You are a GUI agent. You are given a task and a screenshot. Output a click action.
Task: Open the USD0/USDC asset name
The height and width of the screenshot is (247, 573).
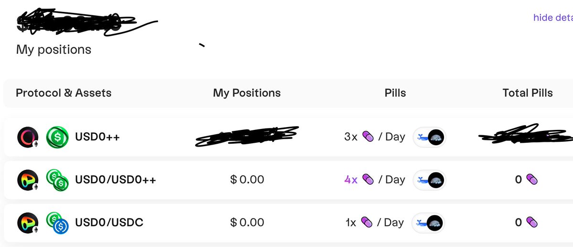[x=109, y=222]
